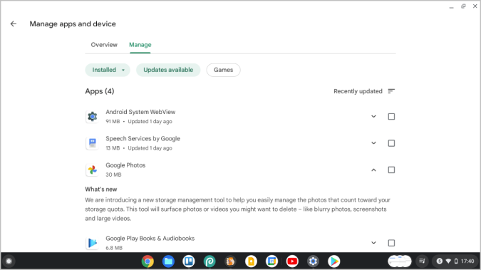Open Trello from the shelf
The width and height of the screenshot is (481, 270).
(189, 261)
